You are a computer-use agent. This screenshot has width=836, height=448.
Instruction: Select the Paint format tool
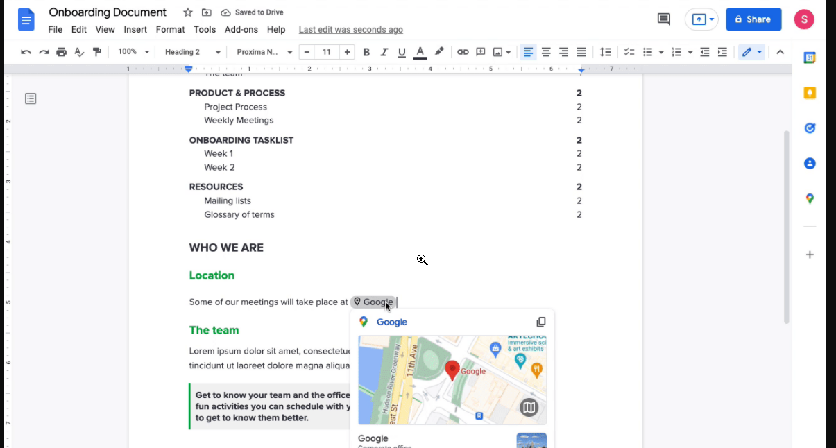[97, 52]
